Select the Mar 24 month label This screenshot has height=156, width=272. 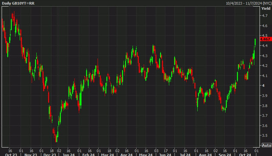click(108, 154)
